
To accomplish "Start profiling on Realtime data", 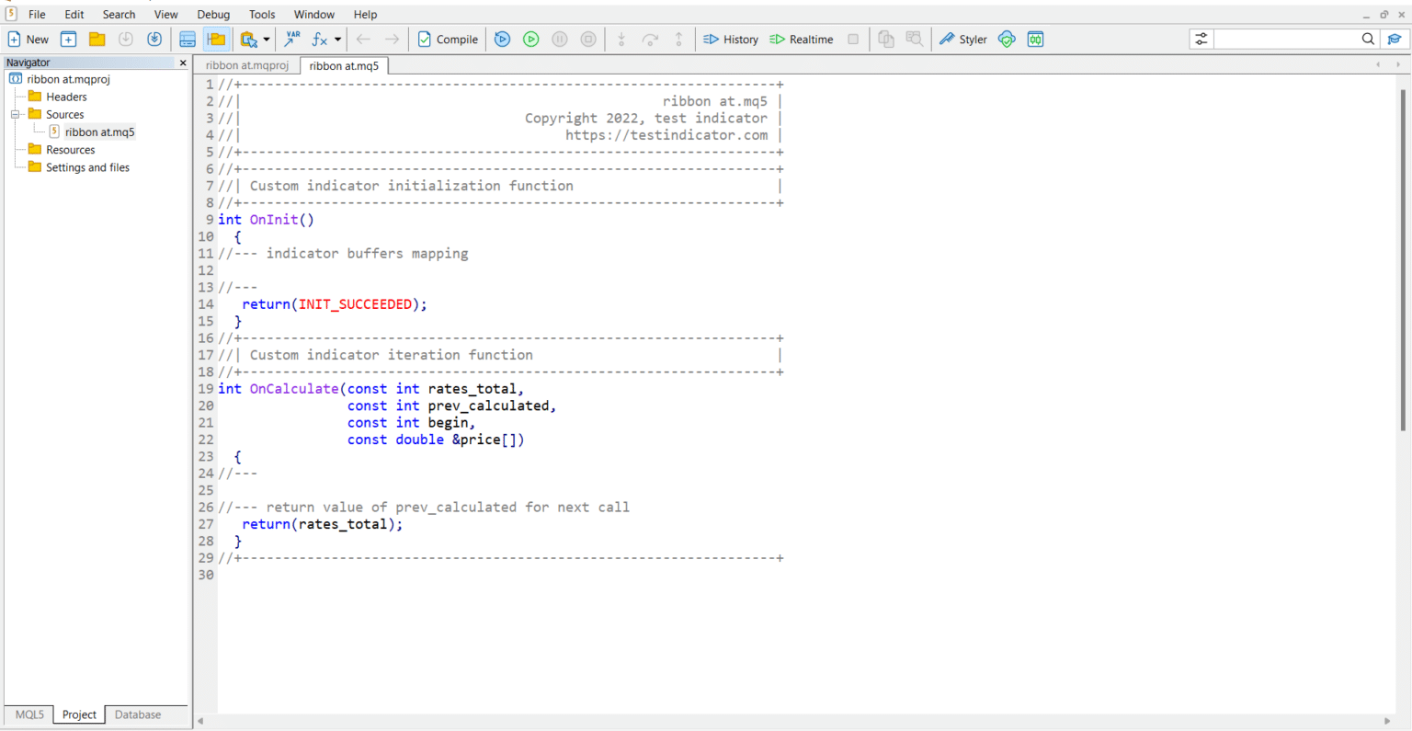I will pos(801,40).
